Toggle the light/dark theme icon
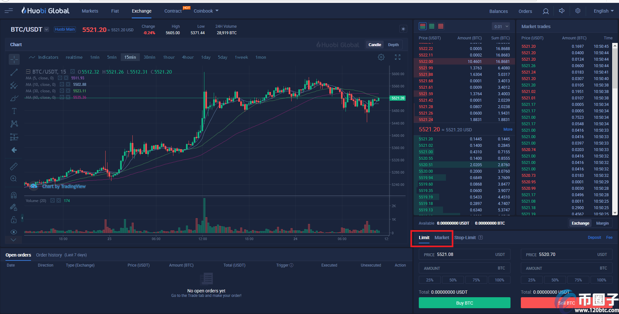Screen dimensions: 619x314 tap(403, 29)
